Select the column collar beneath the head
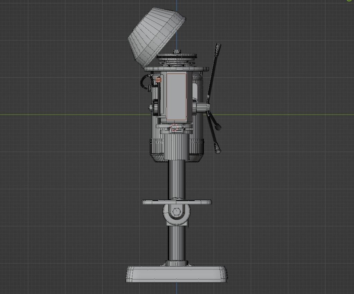 tap(177, 147)
